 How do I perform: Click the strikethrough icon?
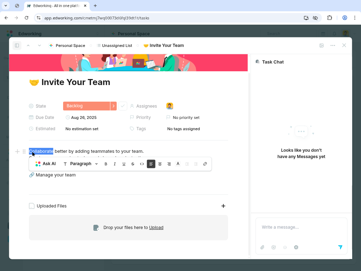[x=133, y=164]
